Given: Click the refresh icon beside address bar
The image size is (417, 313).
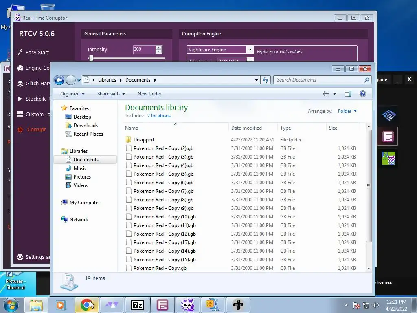Looking at the screenshot, I should point(266,80).
